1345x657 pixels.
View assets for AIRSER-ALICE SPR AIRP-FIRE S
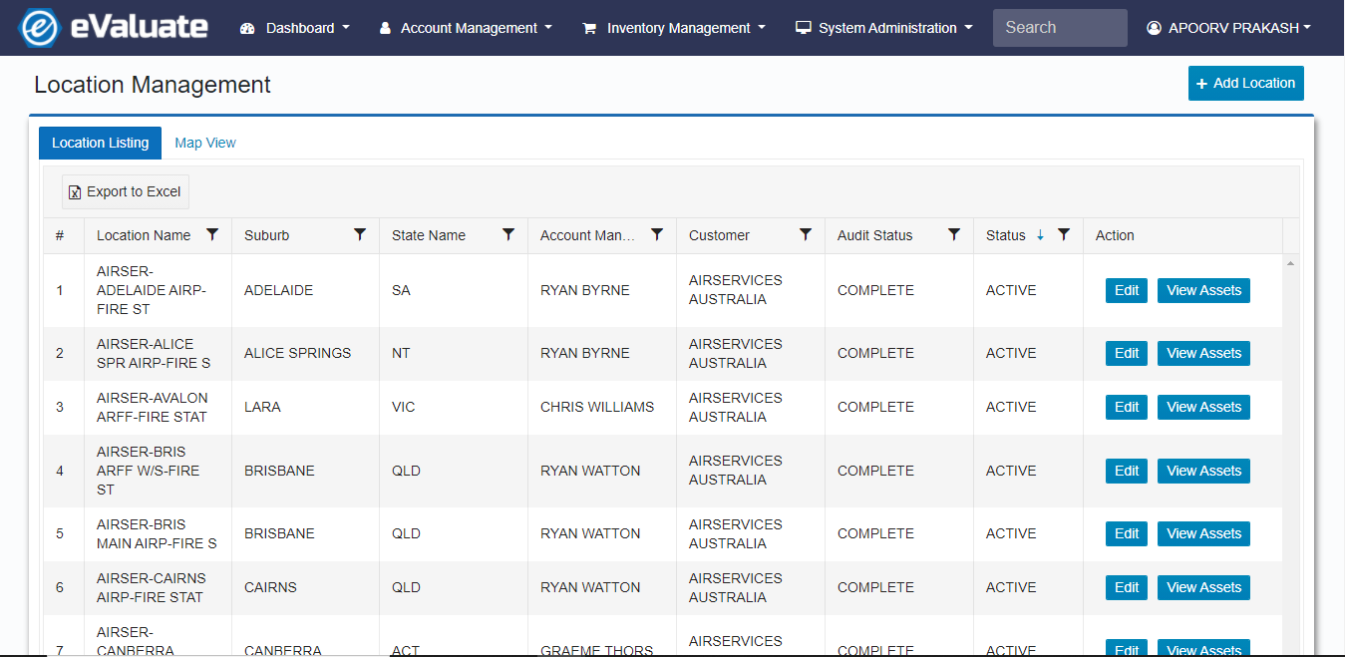pos(1203,353)
